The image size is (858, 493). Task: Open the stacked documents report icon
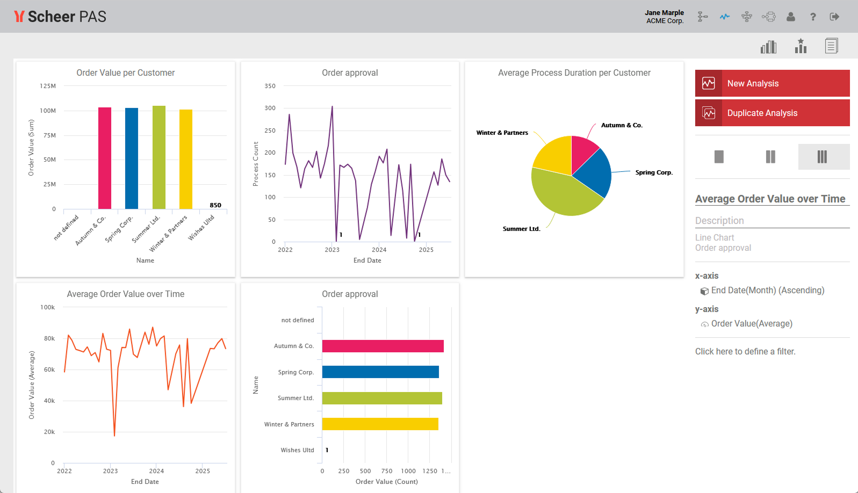click(831, 46)
